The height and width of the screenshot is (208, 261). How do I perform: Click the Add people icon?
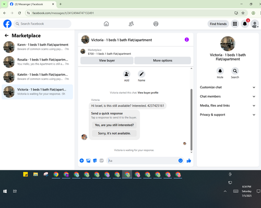coord(127,74)
